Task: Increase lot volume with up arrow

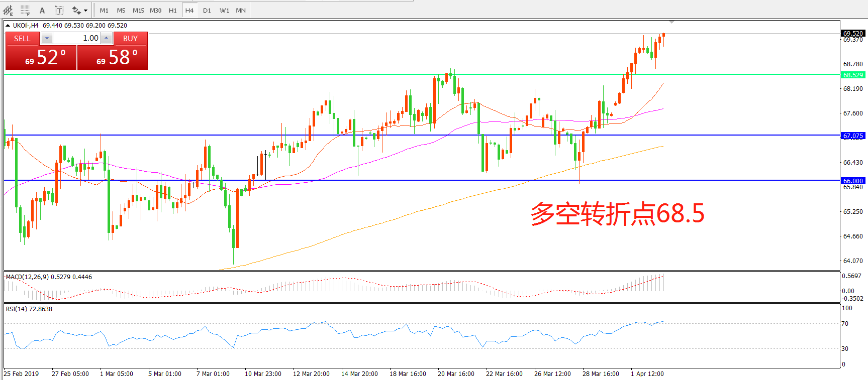Action: point(106,38)
